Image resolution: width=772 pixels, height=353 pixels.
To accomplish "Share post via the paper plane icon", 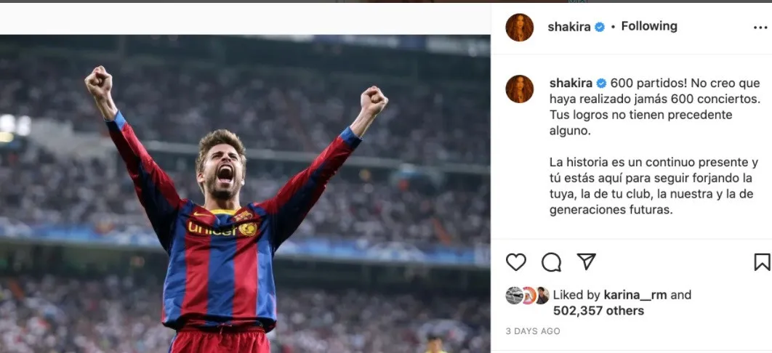I will pyautogui.click(x=586, y=261).
